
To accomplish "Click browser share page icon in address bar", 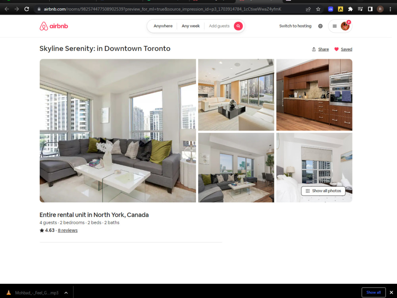I will pos(308,9).
